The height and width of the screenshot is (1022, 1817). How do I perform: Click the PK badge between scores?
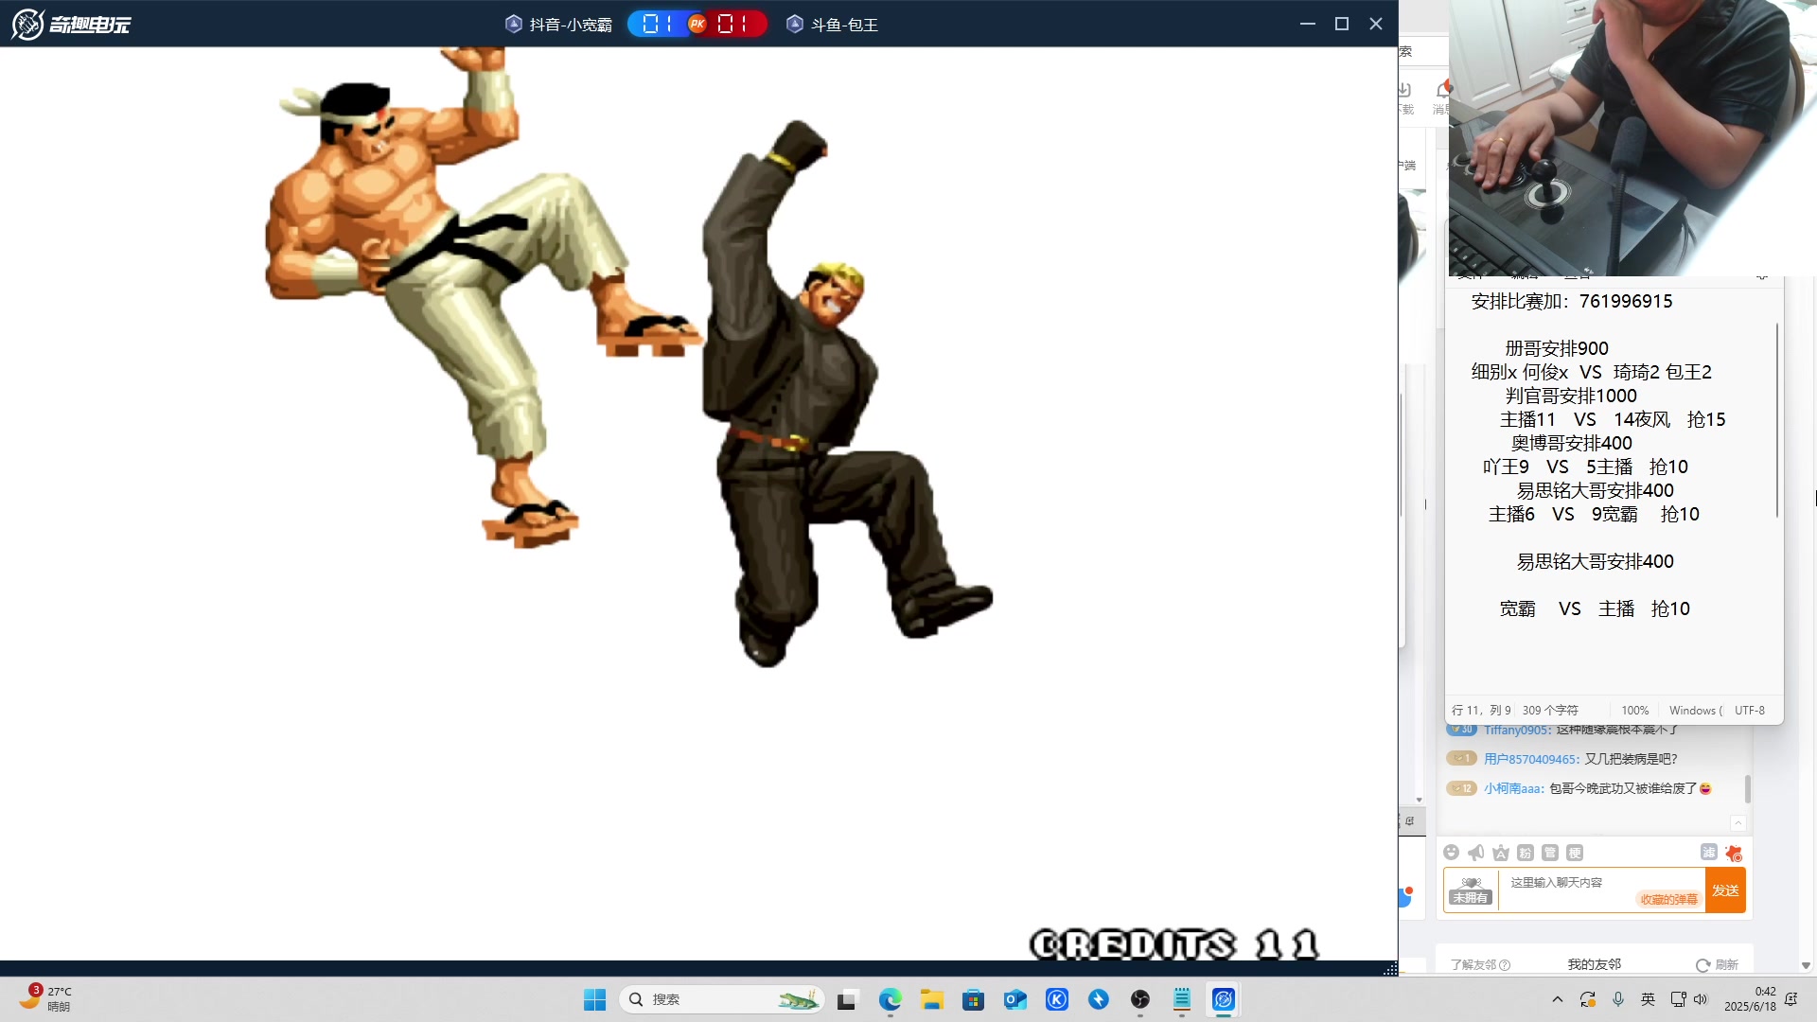coord(697,24)
